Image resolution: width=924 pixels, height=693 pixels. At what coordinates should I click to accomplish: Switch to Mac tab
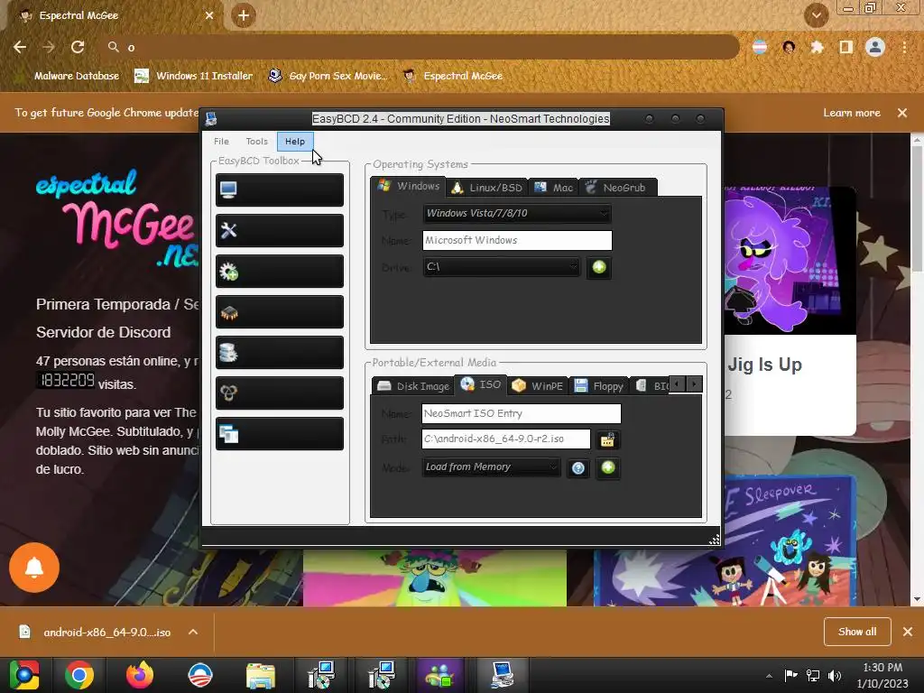[x=553, y=188]
